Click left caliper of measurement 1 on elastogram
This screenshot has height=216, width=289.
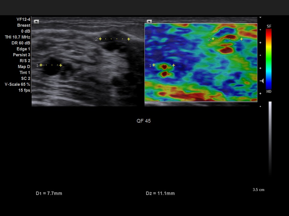[x=154, y=65]
